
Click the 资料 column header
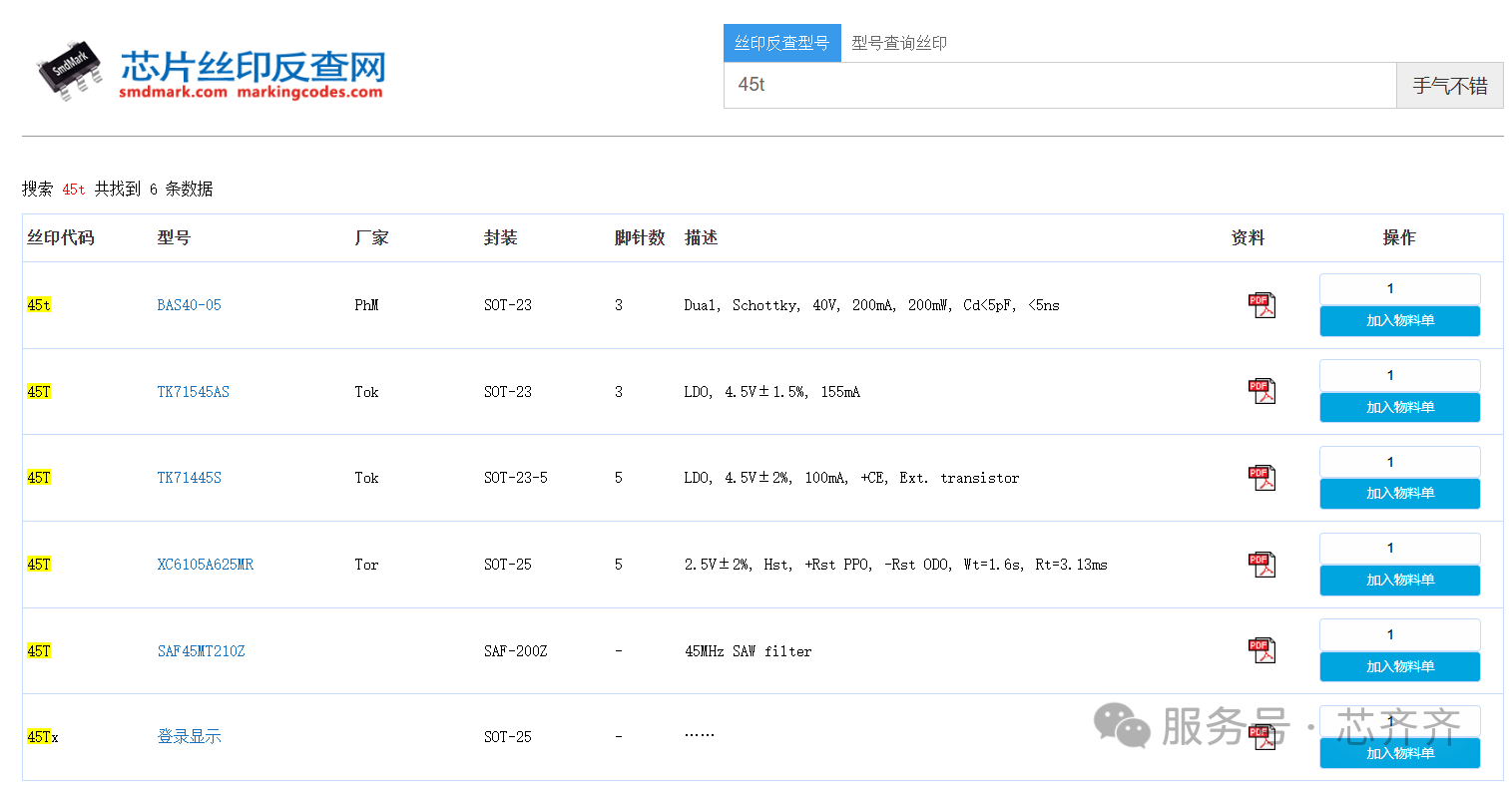[x=1249, y=237]
